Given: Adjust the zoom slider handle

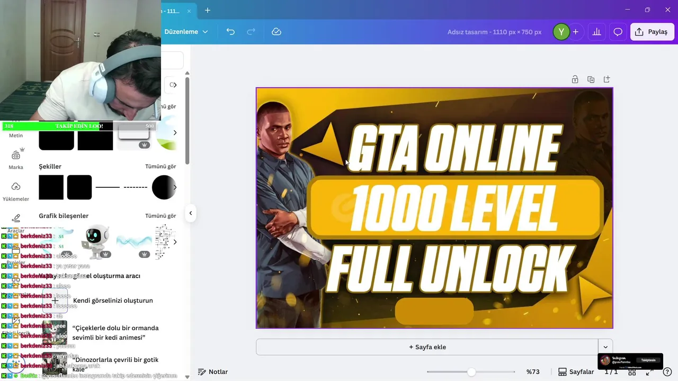Looking at the screenshot, I should pos(471,372).
